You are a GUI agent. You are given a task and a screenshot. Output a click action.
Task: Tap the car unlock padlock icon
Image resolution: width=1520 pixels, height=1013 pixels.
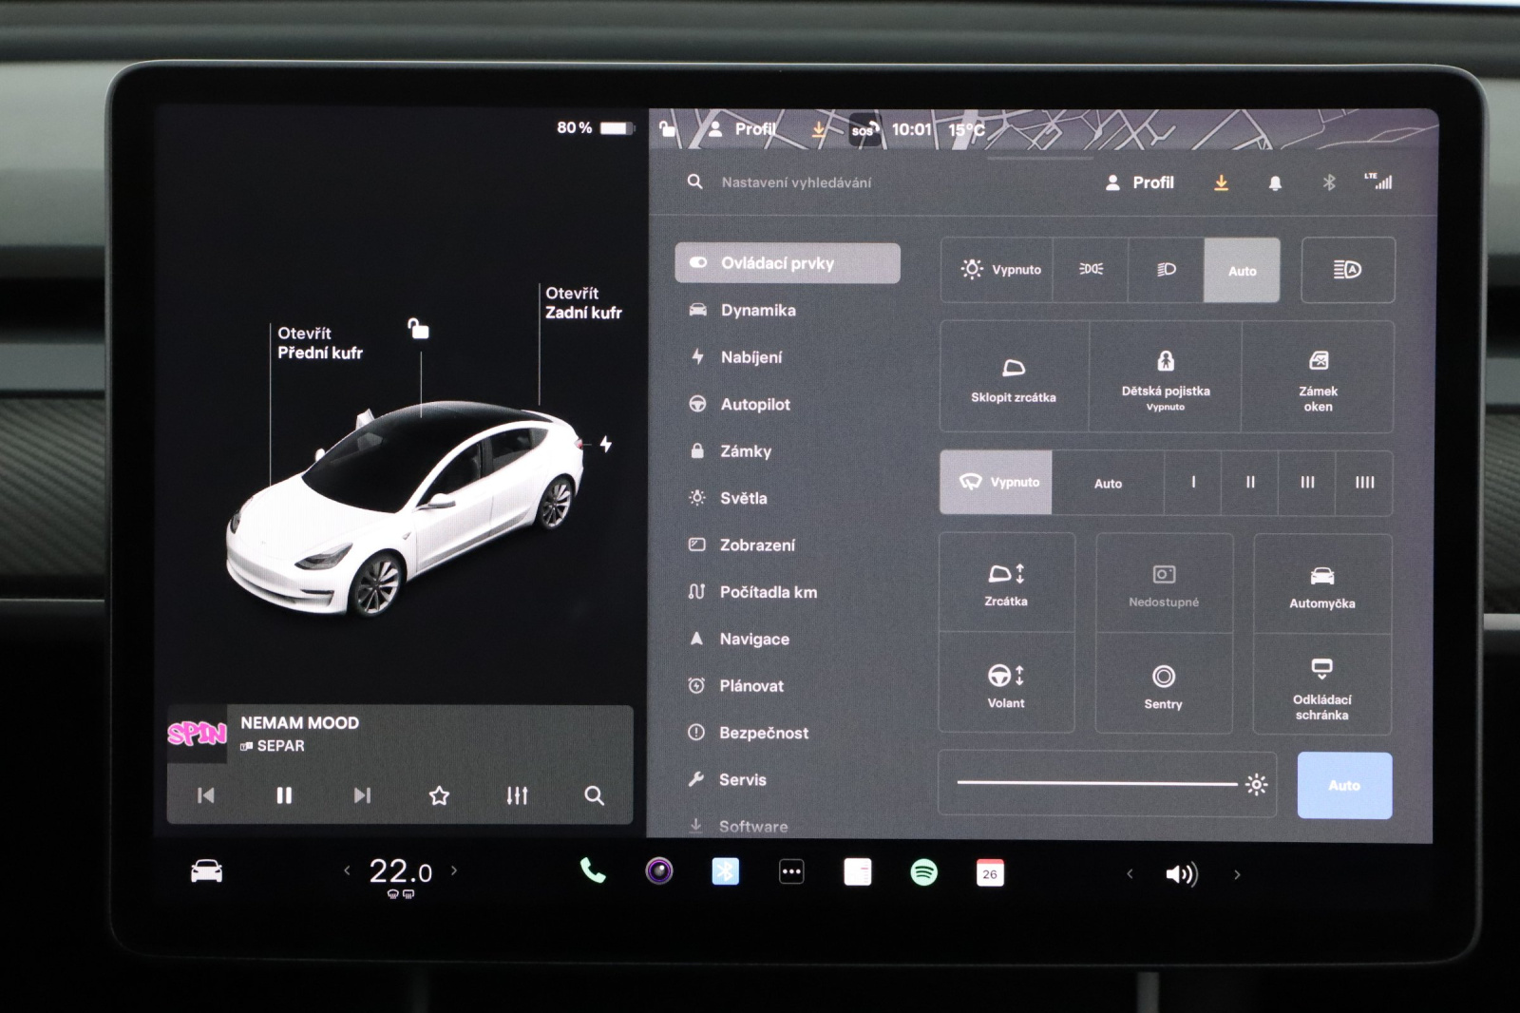coord(418,329)
